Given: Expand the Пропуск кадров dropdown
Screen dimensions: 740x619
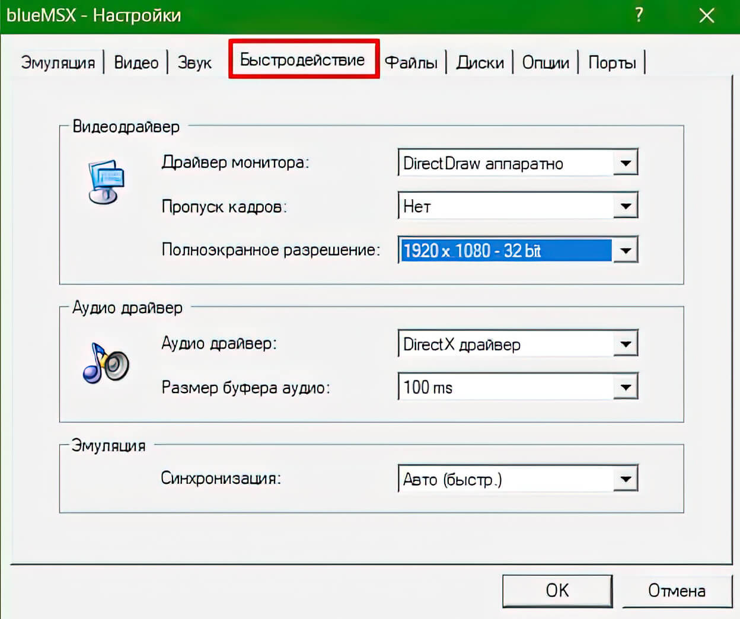Looking at the screenshot, I should [625, 206].
